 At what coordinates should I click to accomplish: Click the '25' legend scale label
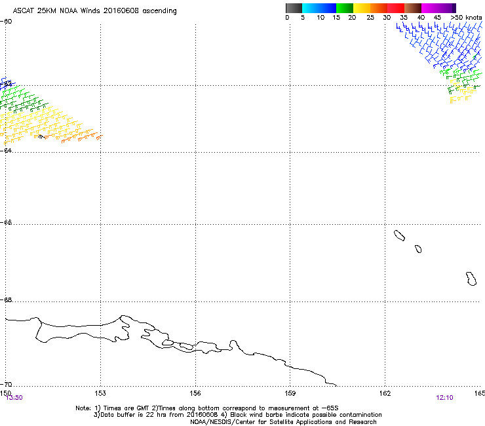tap(370, 18)
